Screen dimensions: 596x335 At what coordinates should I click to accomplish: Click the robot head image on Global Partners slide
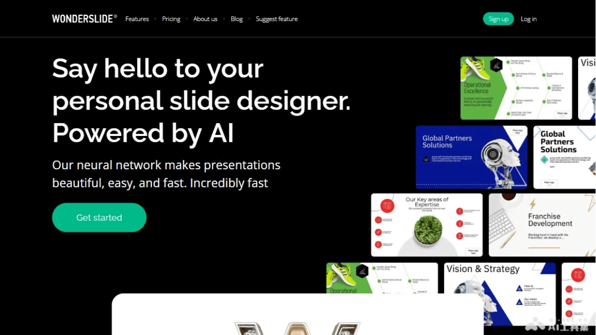pyautogui.click(x=502, y=154)
